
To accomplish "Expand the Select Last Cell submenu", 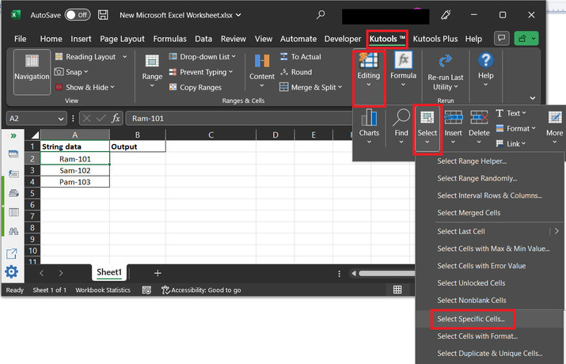I will coord(557,231).
